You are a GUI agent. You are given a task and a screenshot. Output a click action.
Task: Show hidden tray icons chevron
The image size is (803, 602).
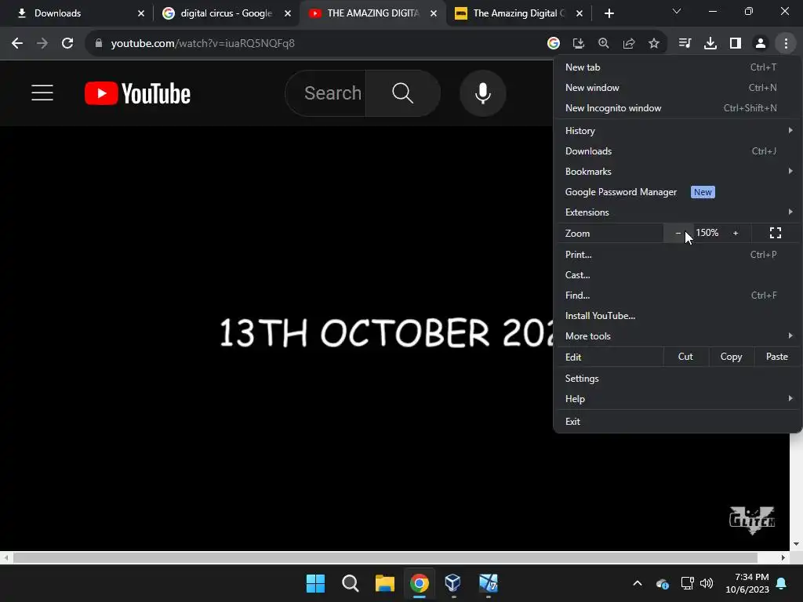[637, 583]
